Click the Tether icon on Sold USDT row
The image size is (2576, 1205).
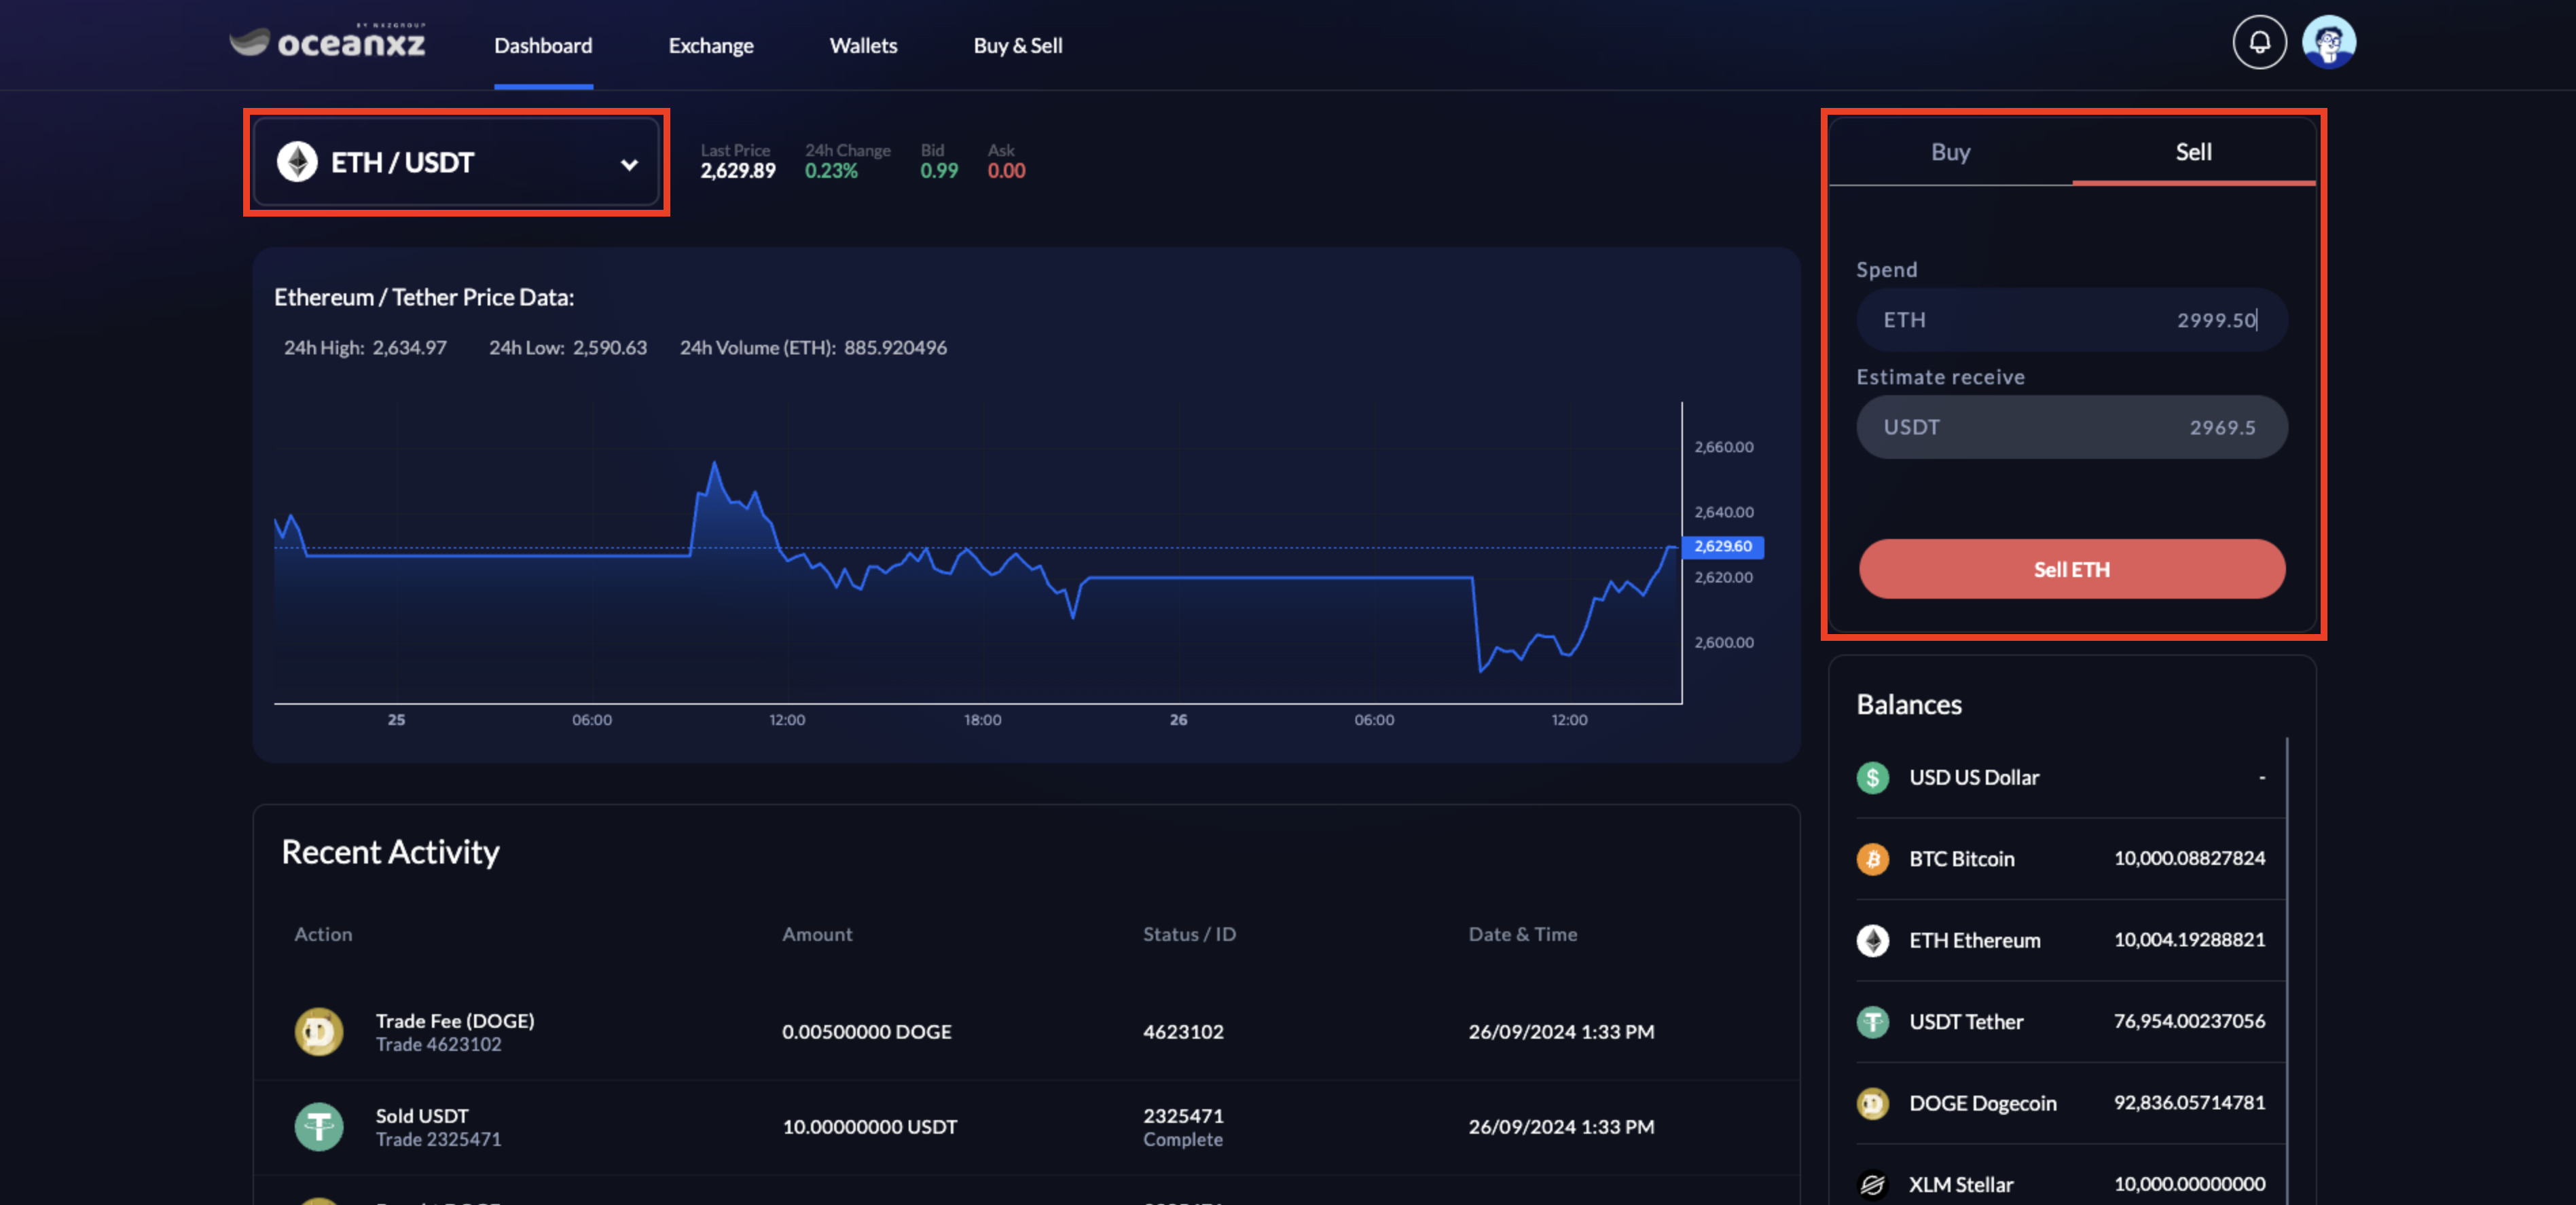click(319, 1126)
